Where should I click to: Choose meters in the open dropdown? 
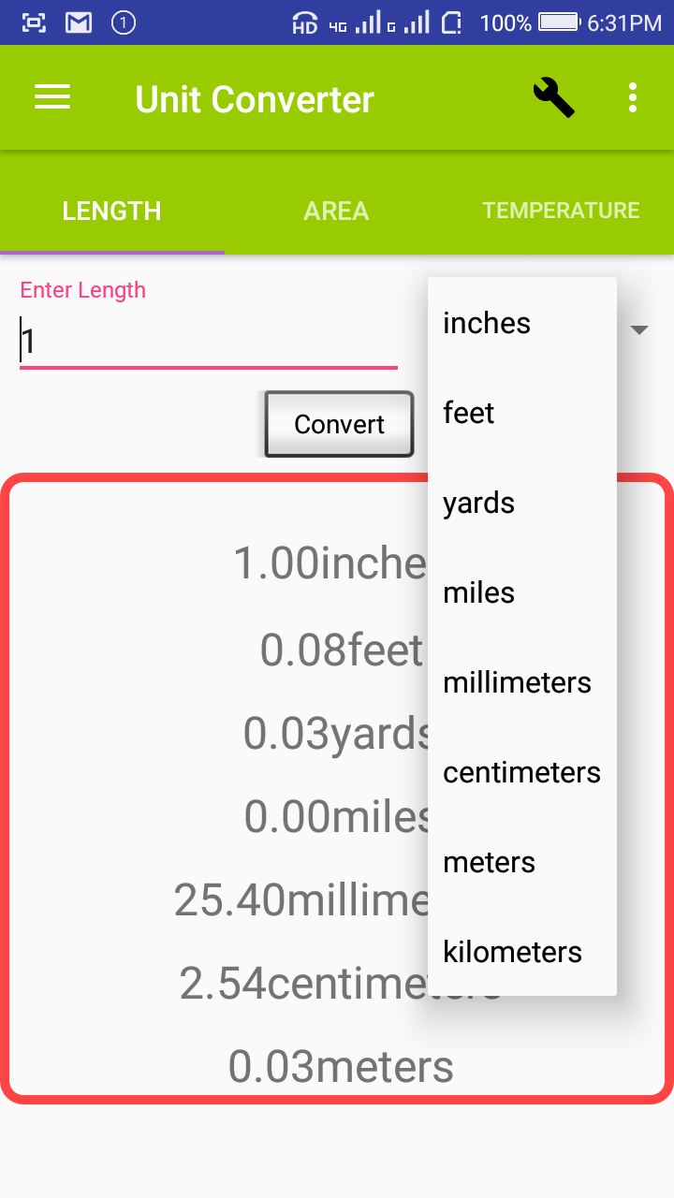(x=489, y=862)
